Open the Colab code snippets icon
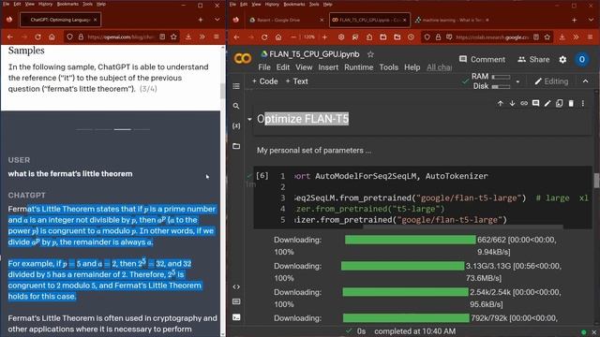The width and height of the screenshot is (600, 337). coord(236,286)
